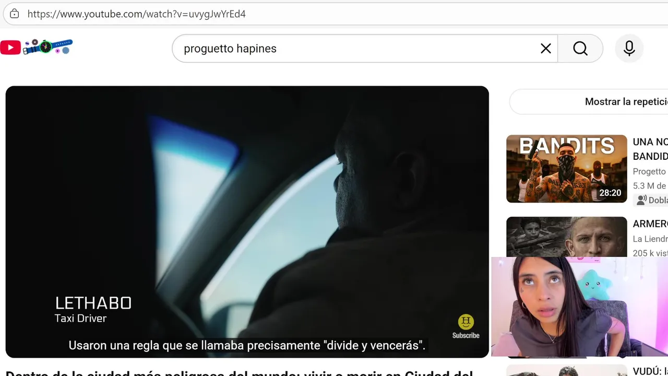Viewport: 668px width, 376px height.
Task: Click the browser address bar URL
Action: (137, 14)
